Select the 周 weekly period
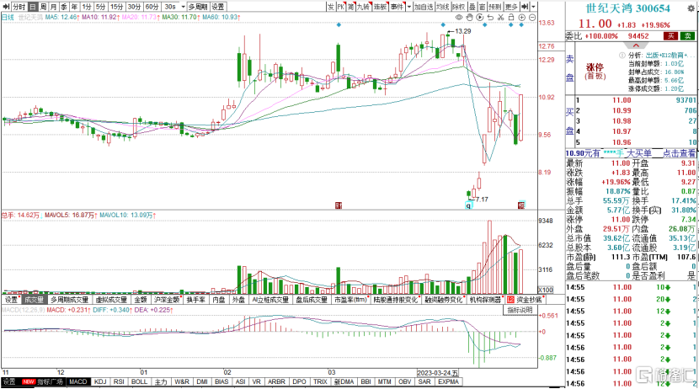 click(43, 7)
